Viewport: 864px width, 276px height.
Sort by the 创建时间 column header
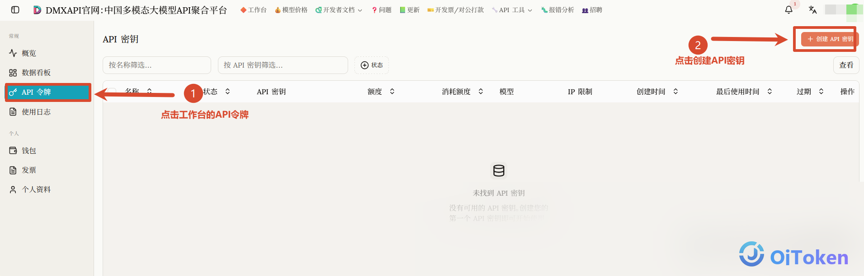point(657,92)
